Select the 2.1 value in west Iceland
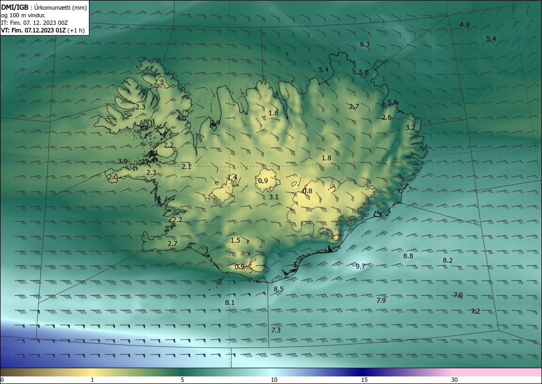This screenshot has width=542, height=384. tap(186, 167)
